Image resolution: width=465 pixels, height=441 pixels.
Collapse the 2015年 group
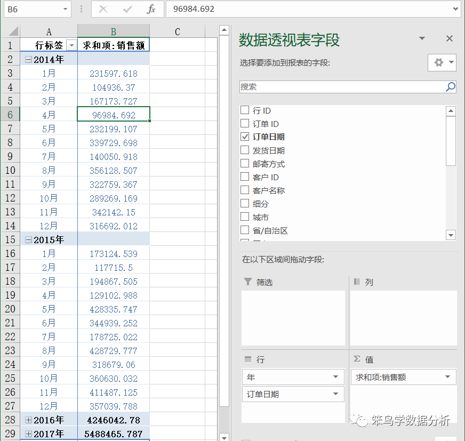point(28,239)
